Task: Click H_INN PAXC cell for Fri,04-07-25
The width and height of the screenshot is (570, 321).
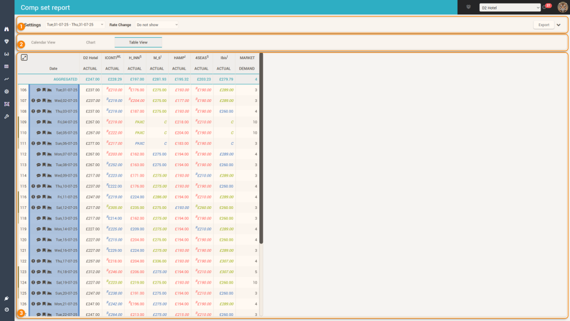Action: [x=140, y=122]
